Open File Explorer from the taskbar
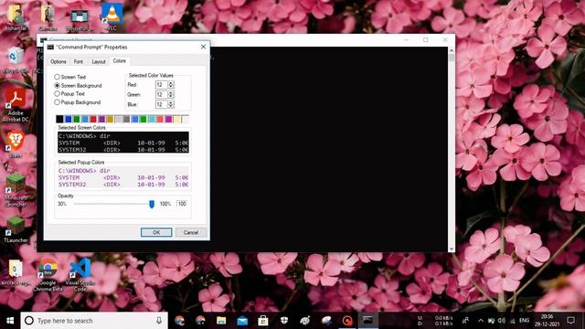The image size is (585, 329). tap(221, 321)
